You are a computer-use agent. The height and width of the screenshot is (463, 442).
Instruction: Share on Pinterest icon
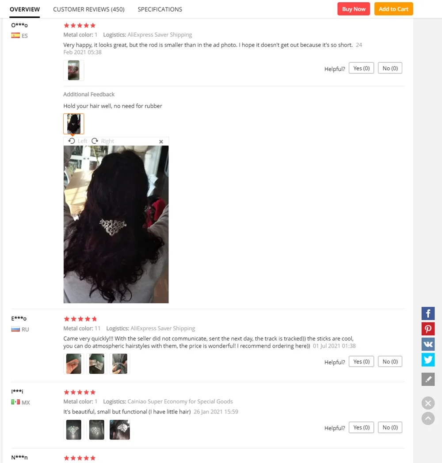[x=428, y=329]
